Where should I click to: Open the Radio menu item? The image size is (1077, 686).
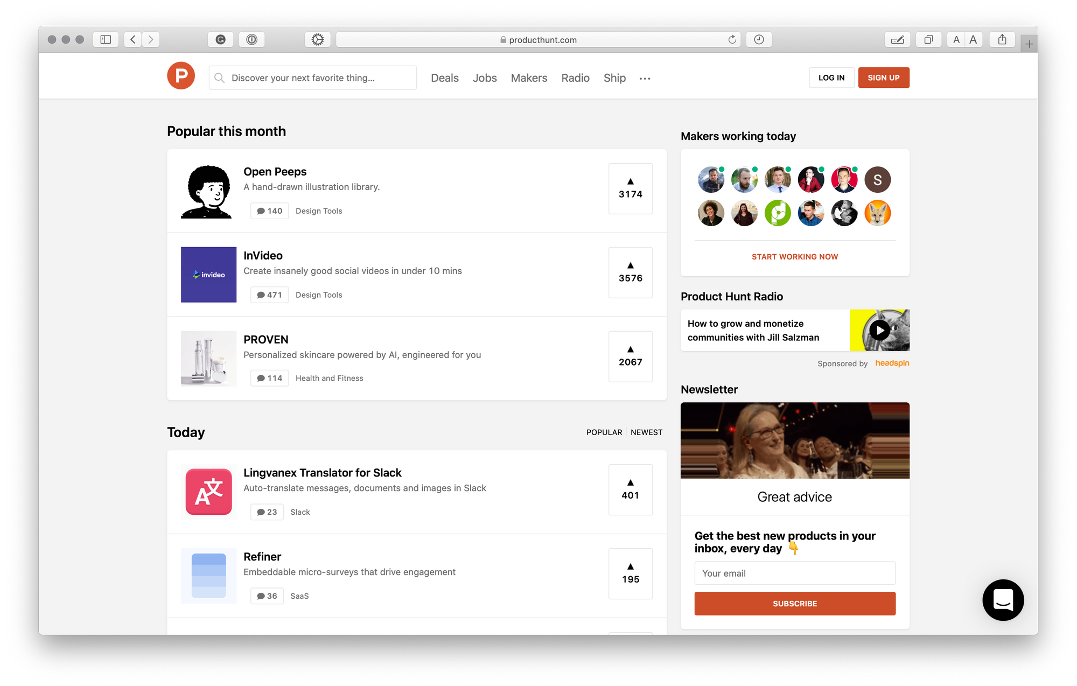click(x=575, y=78)
